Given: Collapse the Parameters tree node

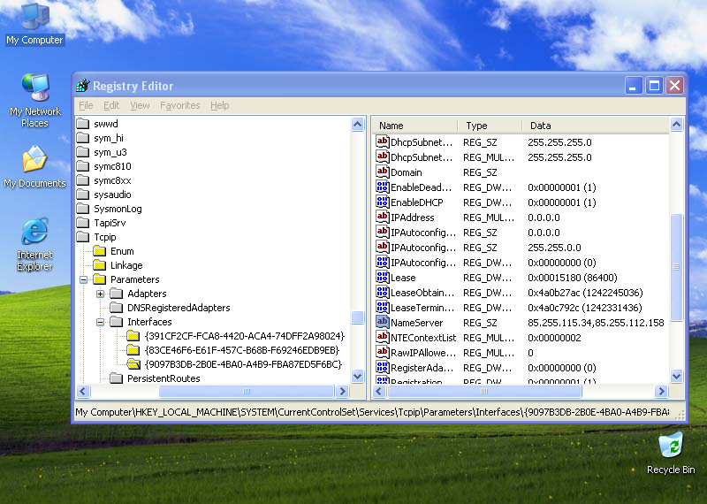Looking at the screenshot, I should point(83,279).
